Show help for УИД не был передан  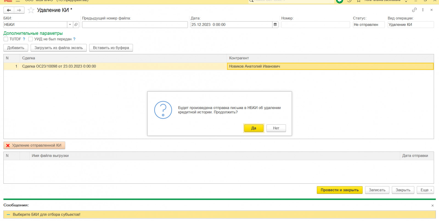coord(74,39)
